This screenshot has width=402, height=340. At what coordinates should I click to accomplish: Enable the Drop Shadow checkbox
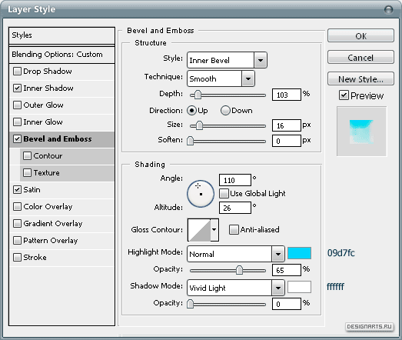17,71
